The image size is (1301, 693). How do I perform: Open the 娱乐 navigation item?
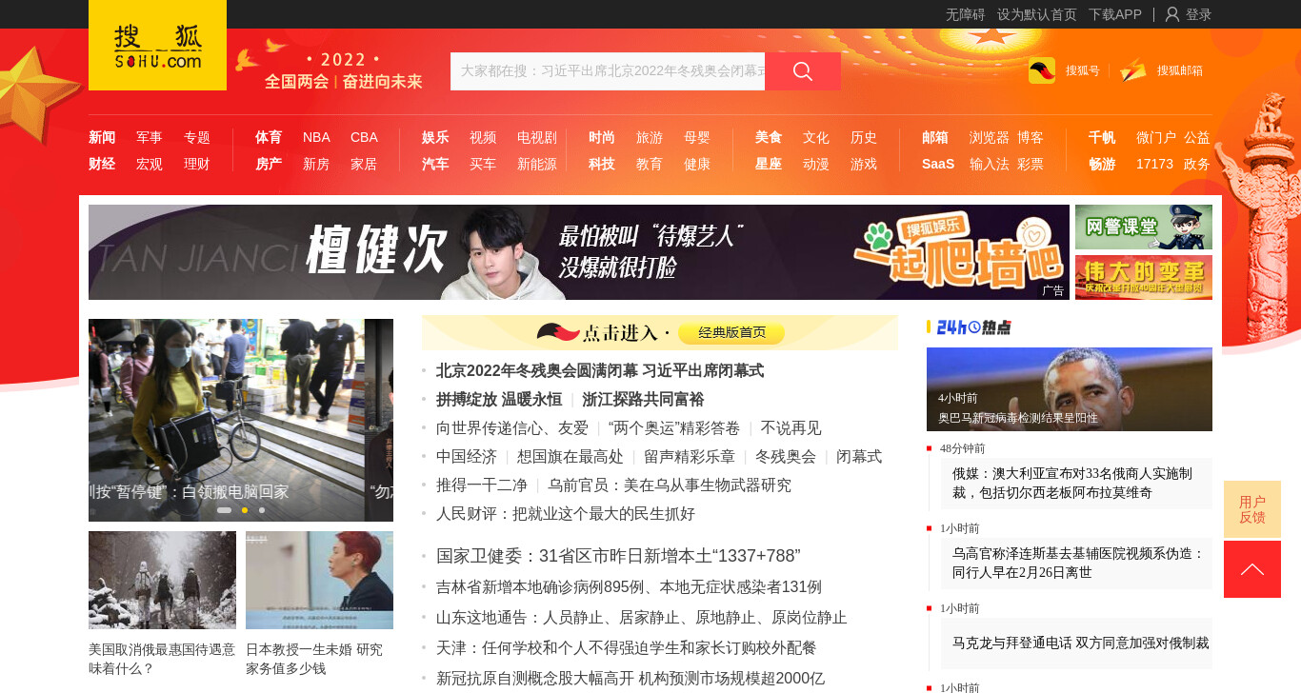point(435,137)
